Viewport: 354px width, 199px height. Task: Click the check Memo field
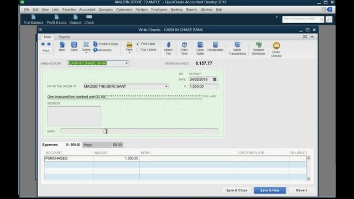139,131
